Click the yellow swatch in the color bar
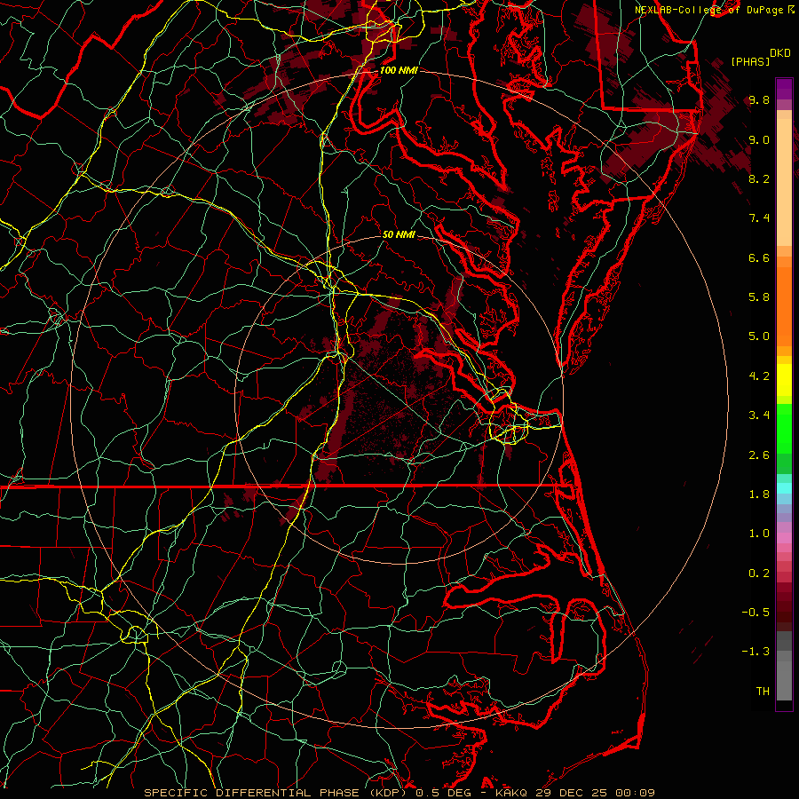 coord(784,380)
